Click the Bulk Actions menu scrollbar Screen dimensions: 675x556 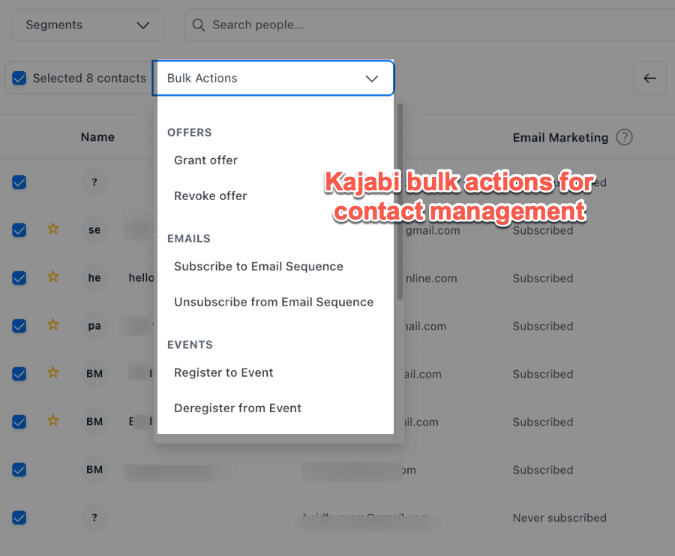400,202
